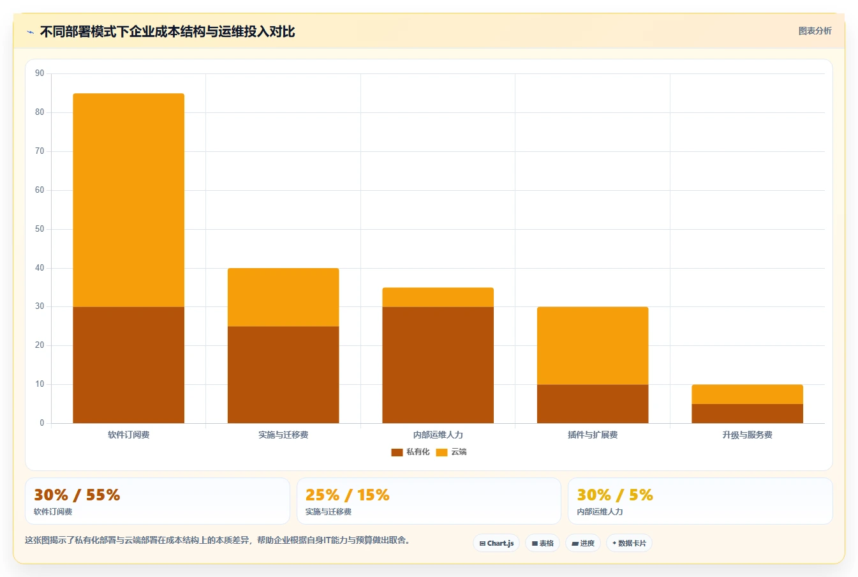Screen dimensions: 858x577
Task: Click the 私有化 segment of 内部运维人力 bar
Action: coord(438,365)
